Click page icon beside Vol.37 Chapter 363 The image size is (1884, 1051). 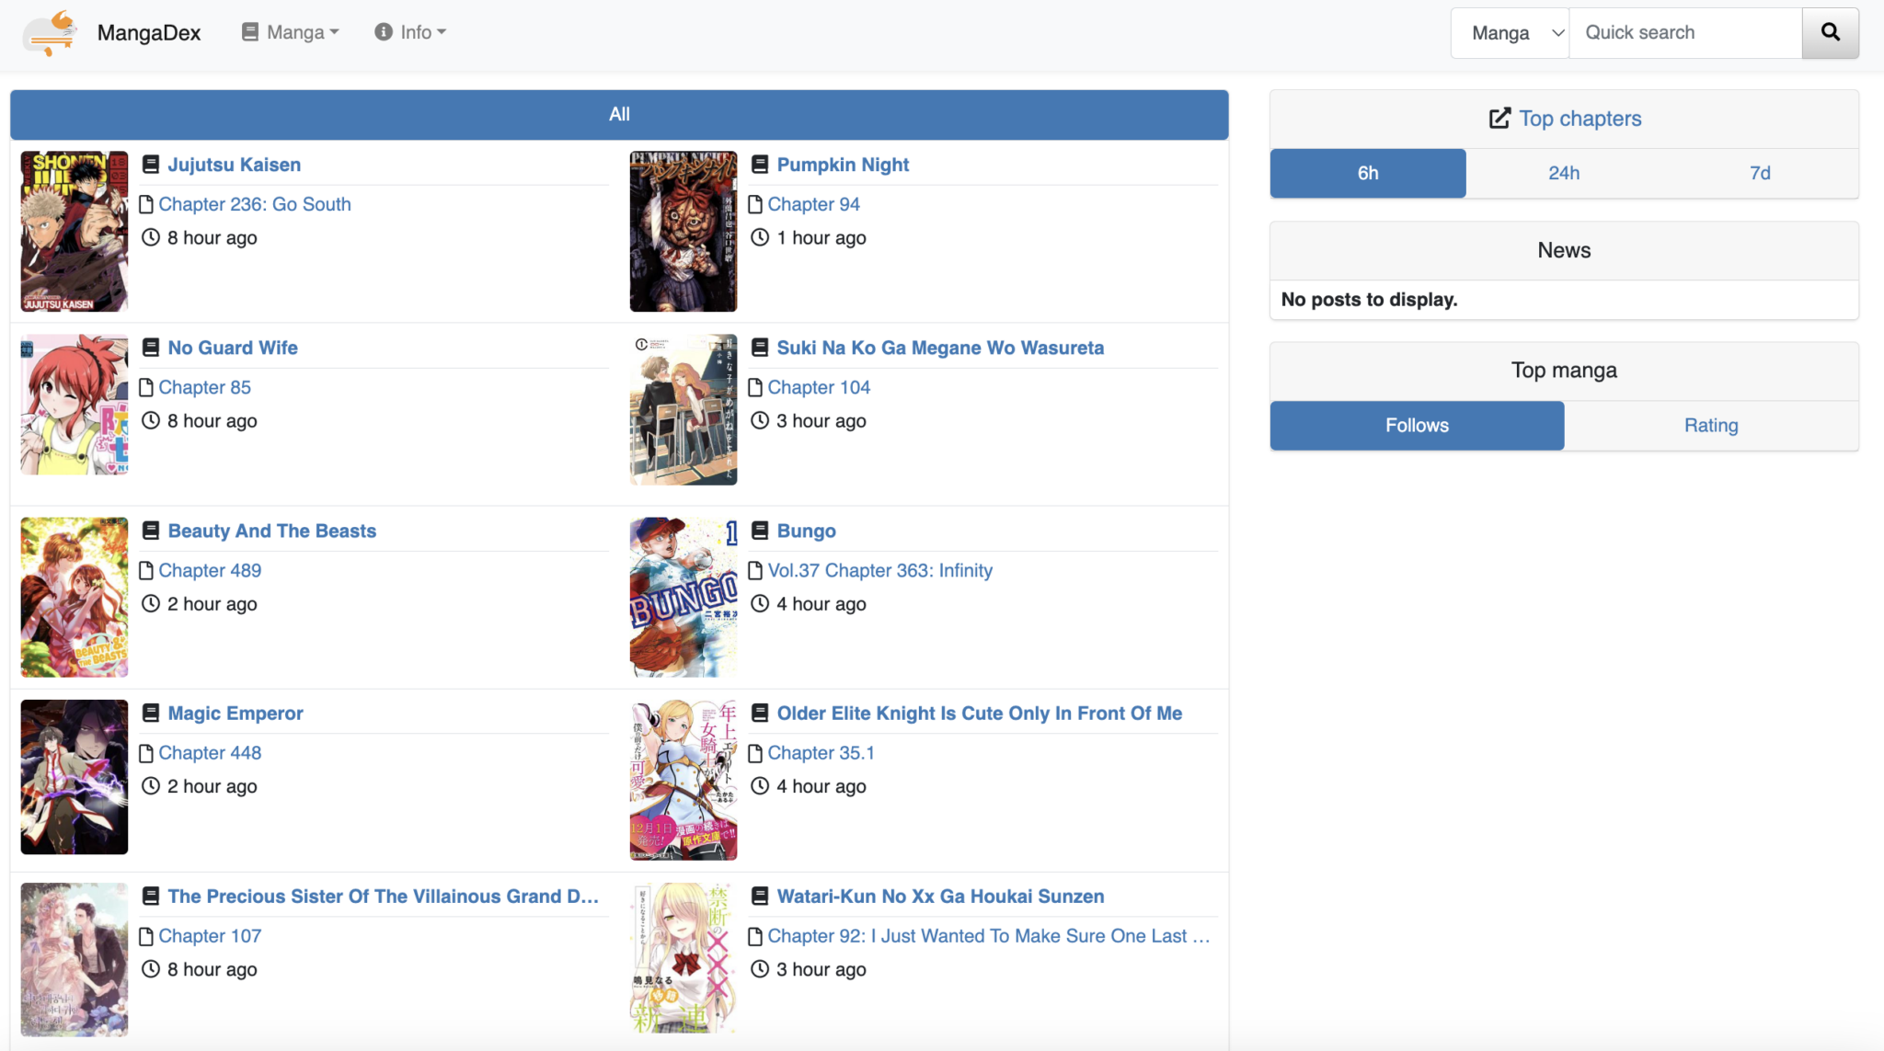(755, 570)
